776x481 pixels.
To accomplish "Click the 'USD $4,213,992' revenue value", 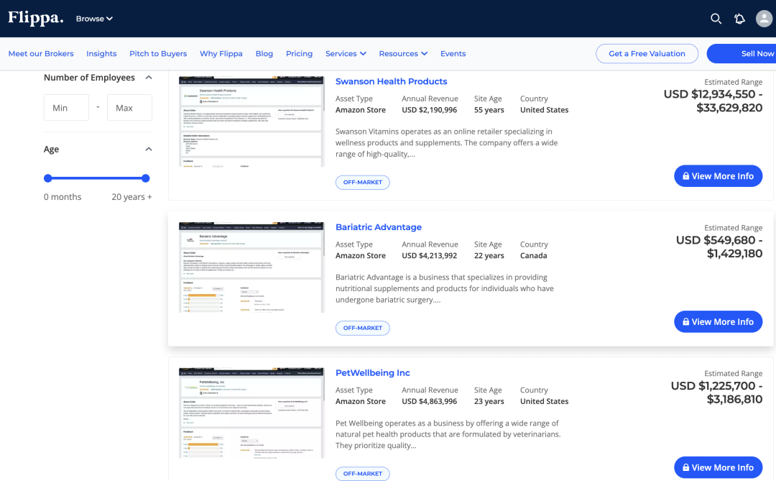I will tap(429, 256).
